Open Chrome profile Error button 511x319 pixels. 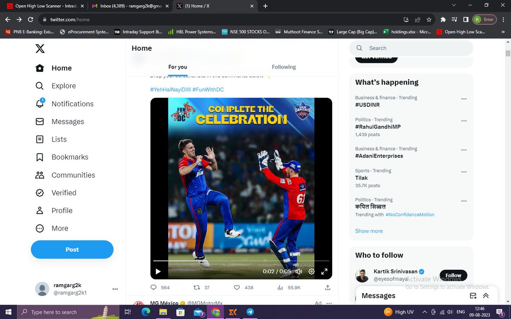point(485,20)
